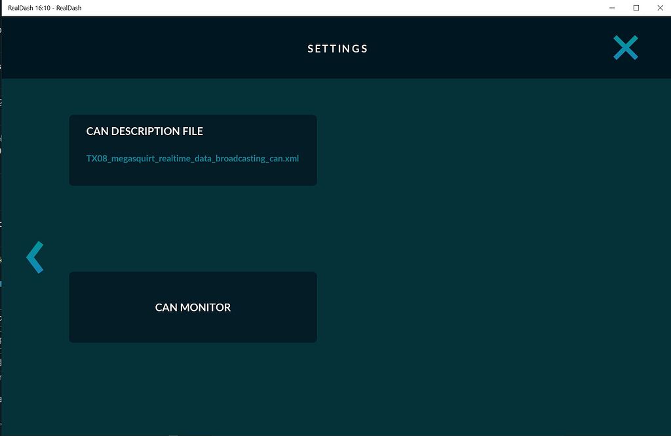Launch CAN MONITOR from its tile
Image resolution: width=671 pixels, height=436 pixels.
pos(192,307)
